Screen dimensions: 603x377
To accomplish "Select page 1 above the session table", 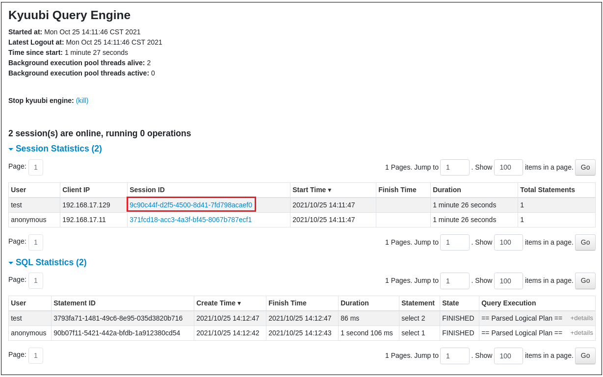I will click(36, 167).
